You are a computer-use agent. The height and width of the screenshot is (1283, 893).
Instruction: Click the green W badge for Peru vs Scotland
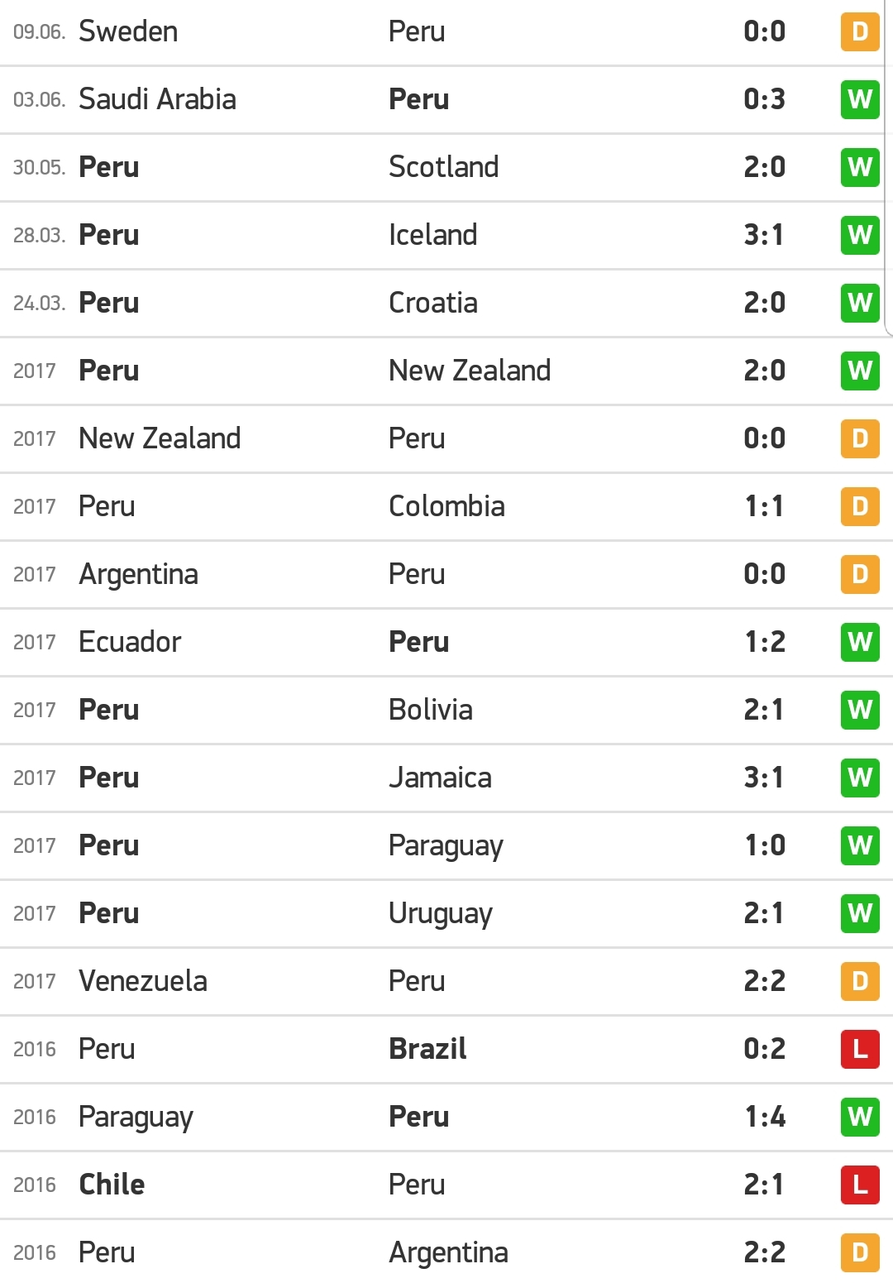tap(860, 167)
